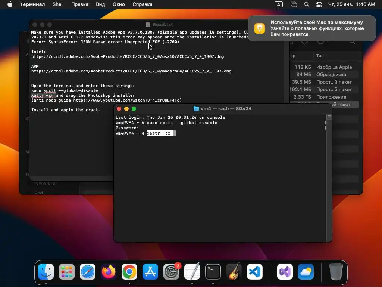Select the 2.33 ГБ Приложение row in Finder
The width and height of the screenshot is (382, 287).
pyautogui.click(x=324, y=97)
